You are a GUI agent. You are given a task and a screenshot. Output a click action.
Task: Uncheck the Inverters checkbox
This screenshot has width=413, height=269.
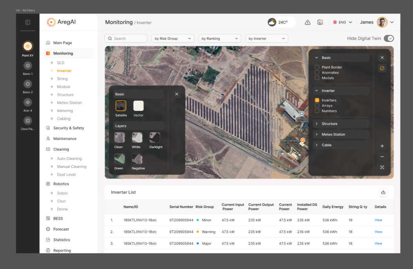(x=317, y=100)
